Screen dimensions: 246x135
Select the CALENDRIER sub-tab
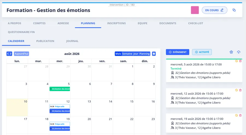[16, 41]
